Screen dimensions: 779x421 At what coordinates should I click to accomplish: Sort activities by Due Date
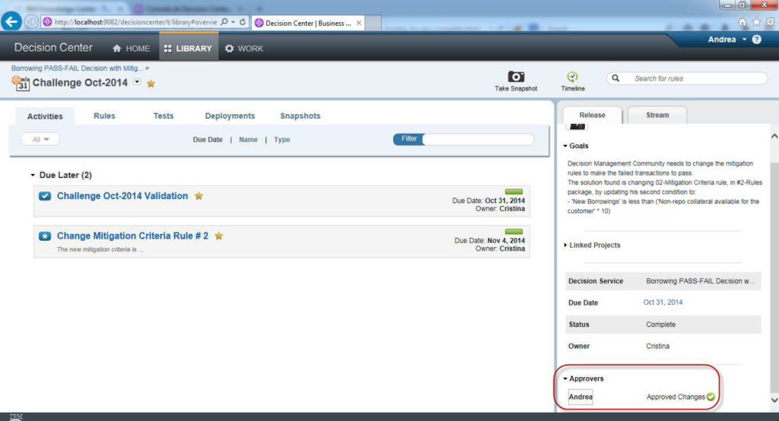pyautogui.click(x=208, y=140)
